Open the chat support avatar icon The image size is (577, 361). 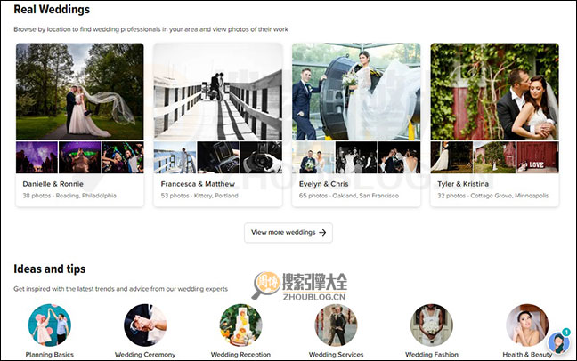[558, 343]
